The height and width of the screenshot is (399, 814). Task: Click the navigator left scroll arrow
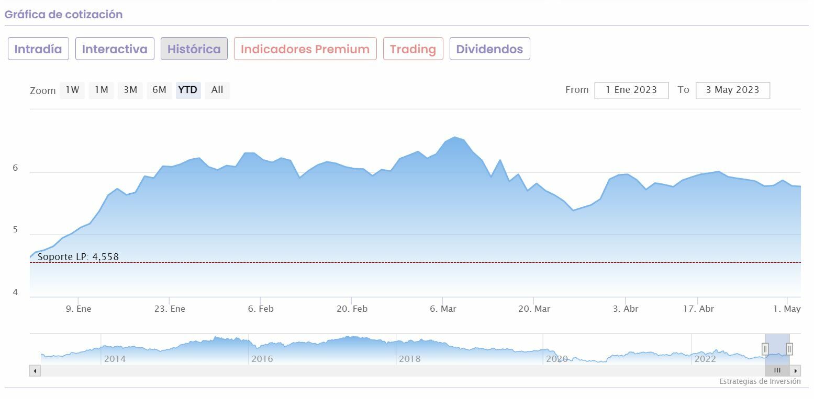[x=35, y=371]
